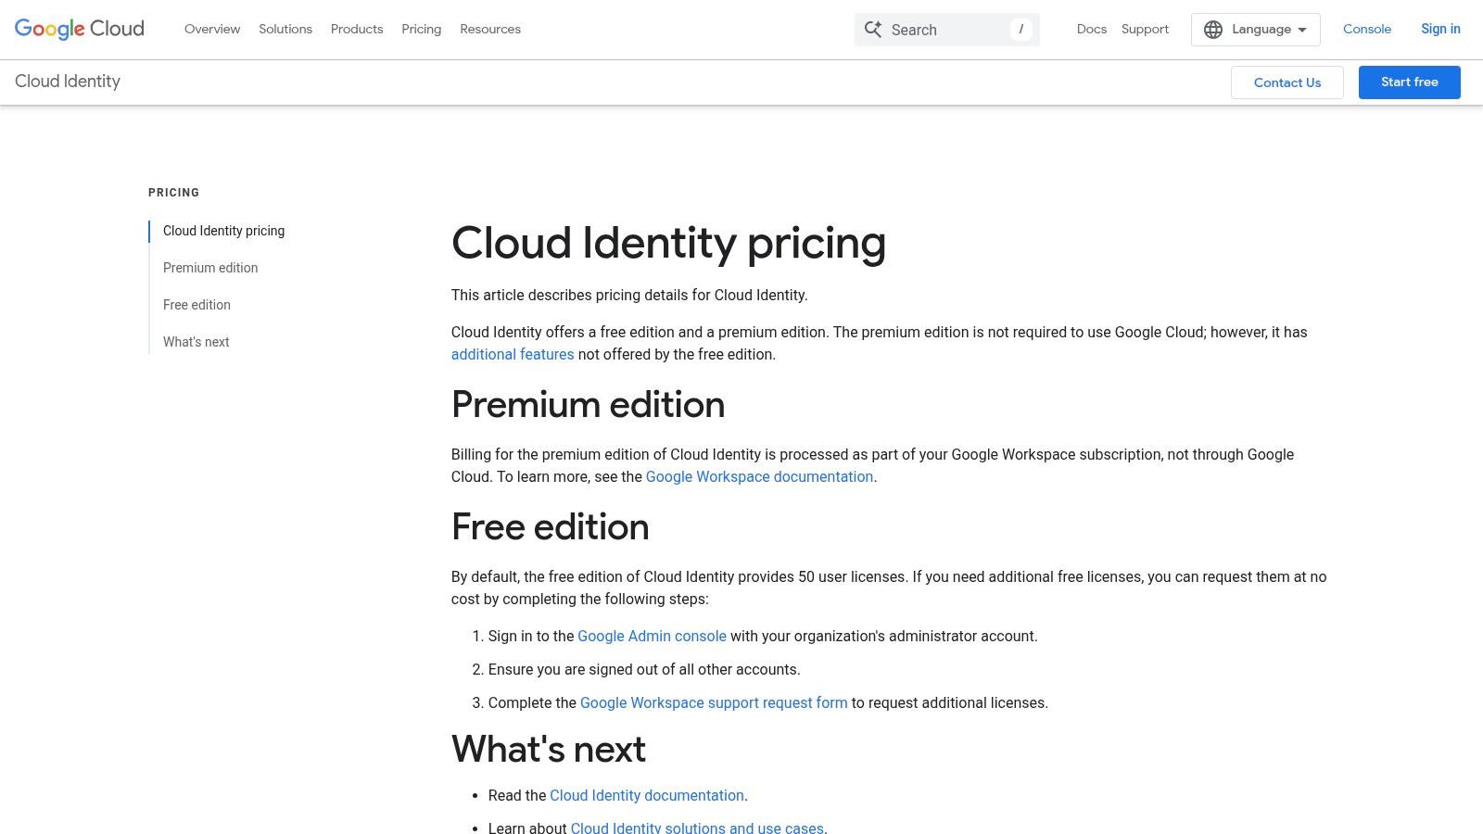Click the Cloud Identity pricing main heading
Screen dimensions: 1483x834
point(668,243)
